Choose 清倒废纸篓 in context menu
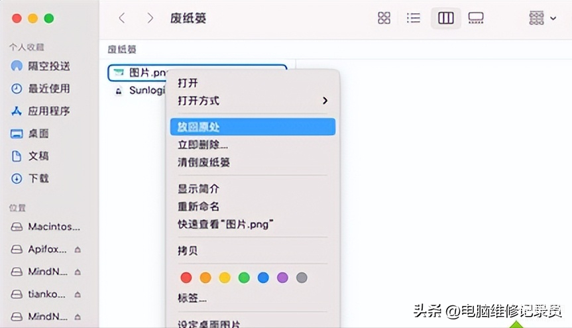The height and width of the screenshot is (328, 572). tap(203, 162)
